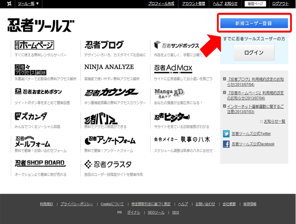The image size is (296, 224).
Task: Open the 忍者SHOP BOARD logo
Action: 40,163
